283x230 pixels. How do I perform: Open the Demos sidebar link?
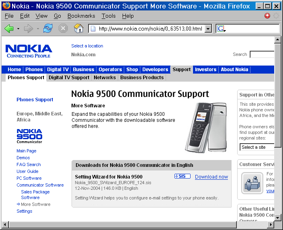(23, 158)
